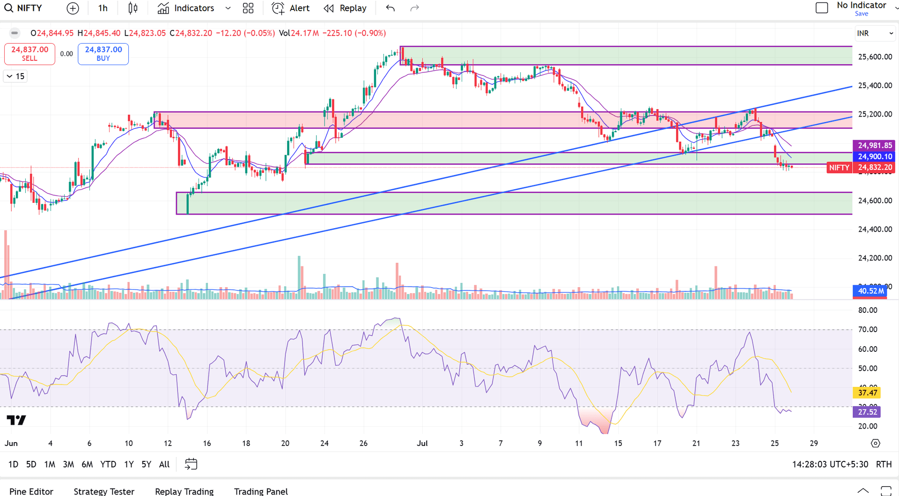Open the Strategy Tester tab
This screenshot has width=899, height=496.
coord(104,491)
